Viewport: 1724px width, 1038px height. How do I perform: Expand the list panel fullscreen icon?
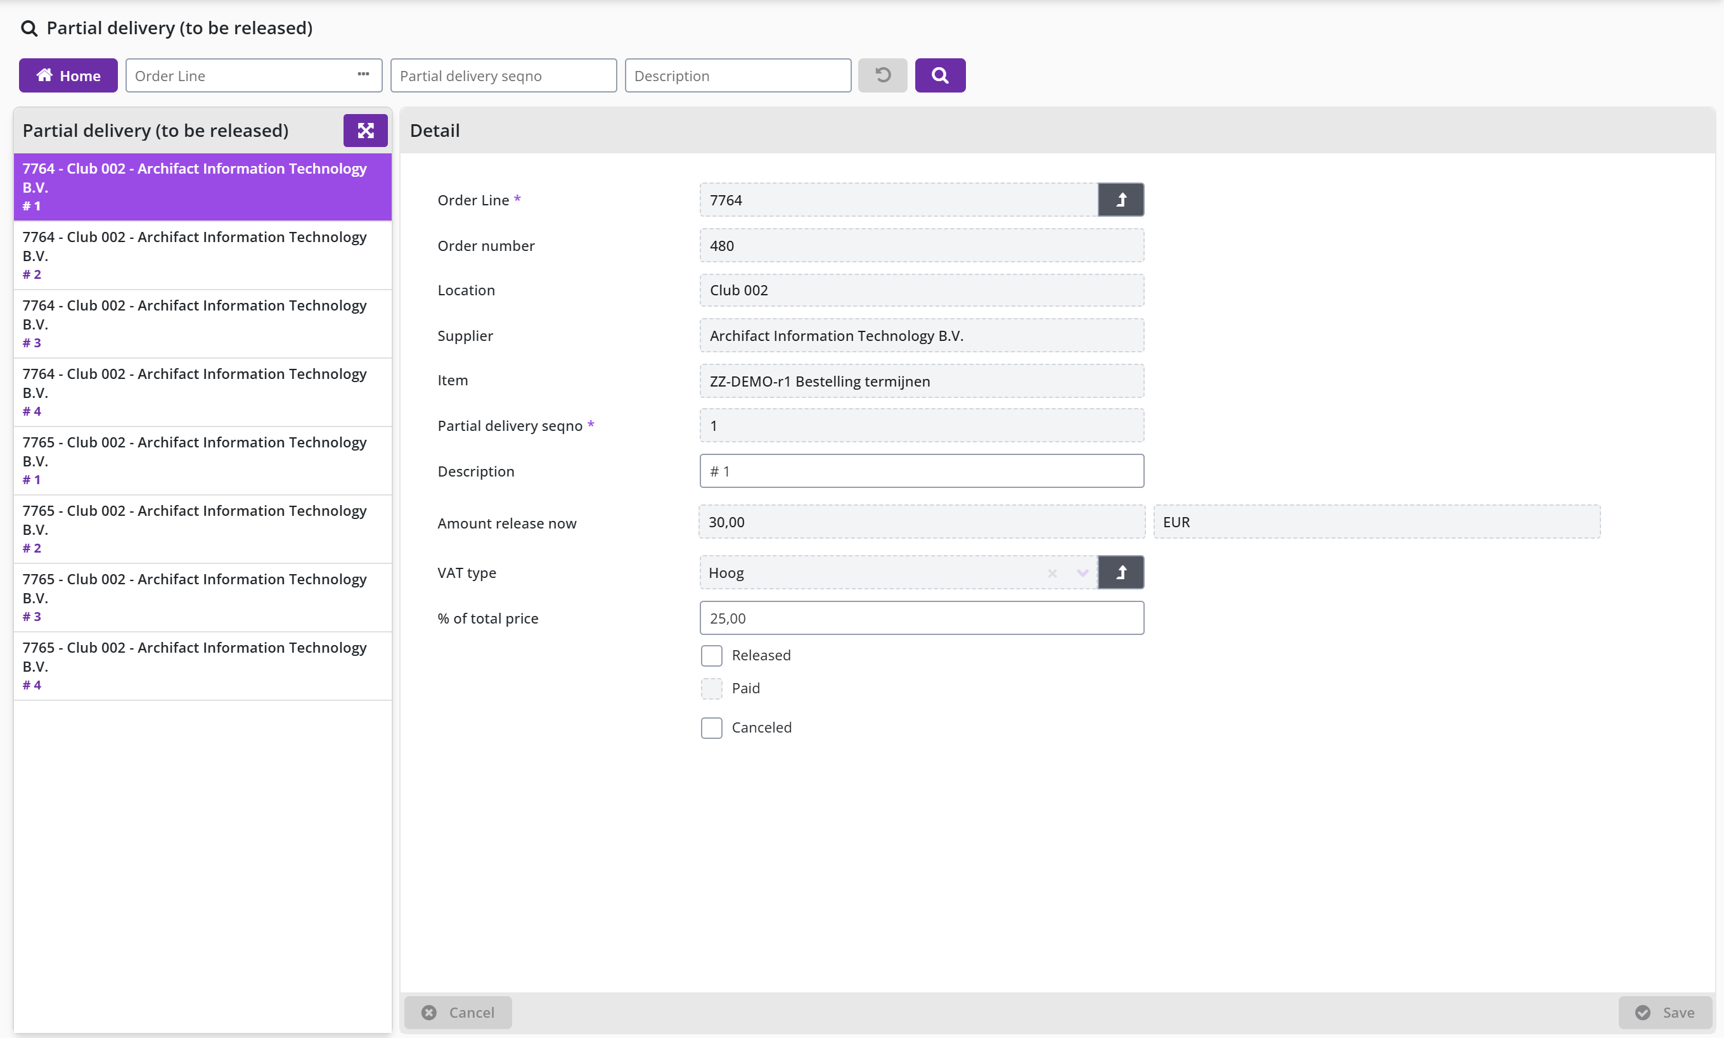365,131
